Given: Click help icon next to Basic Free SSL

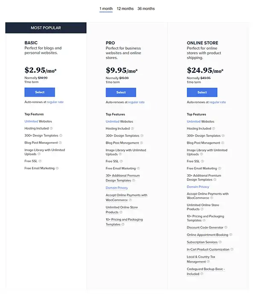Looking at the screenshot, I should coord(40,161).
